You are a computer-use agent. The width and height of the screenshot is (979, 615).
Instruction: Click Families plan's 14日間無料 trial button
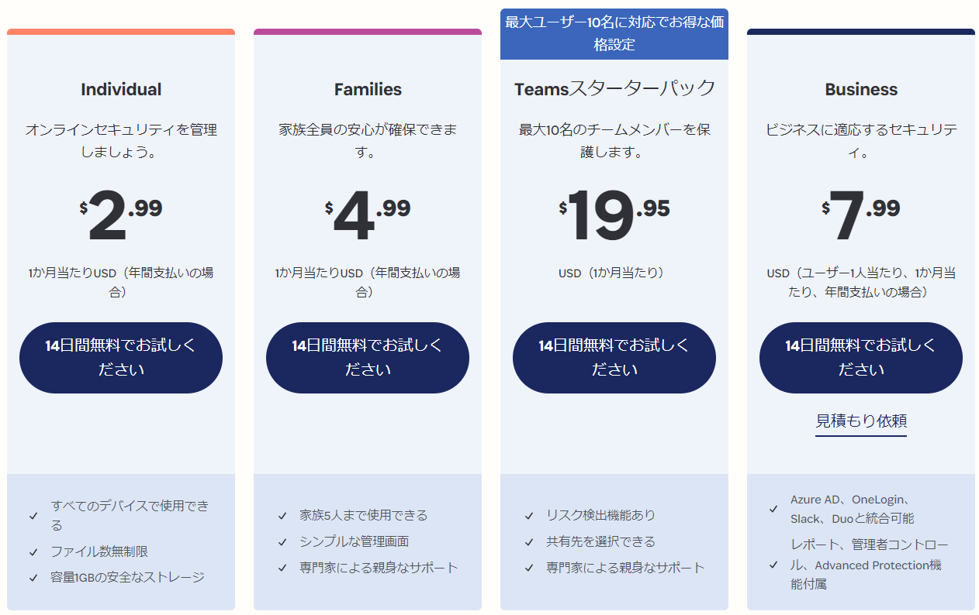(x=367, y=357)
